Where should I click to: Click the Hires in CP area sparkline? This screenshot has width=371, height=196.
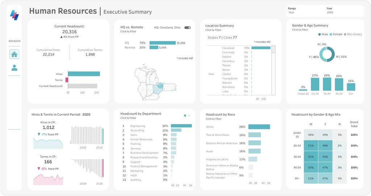[x=48, y=143]
